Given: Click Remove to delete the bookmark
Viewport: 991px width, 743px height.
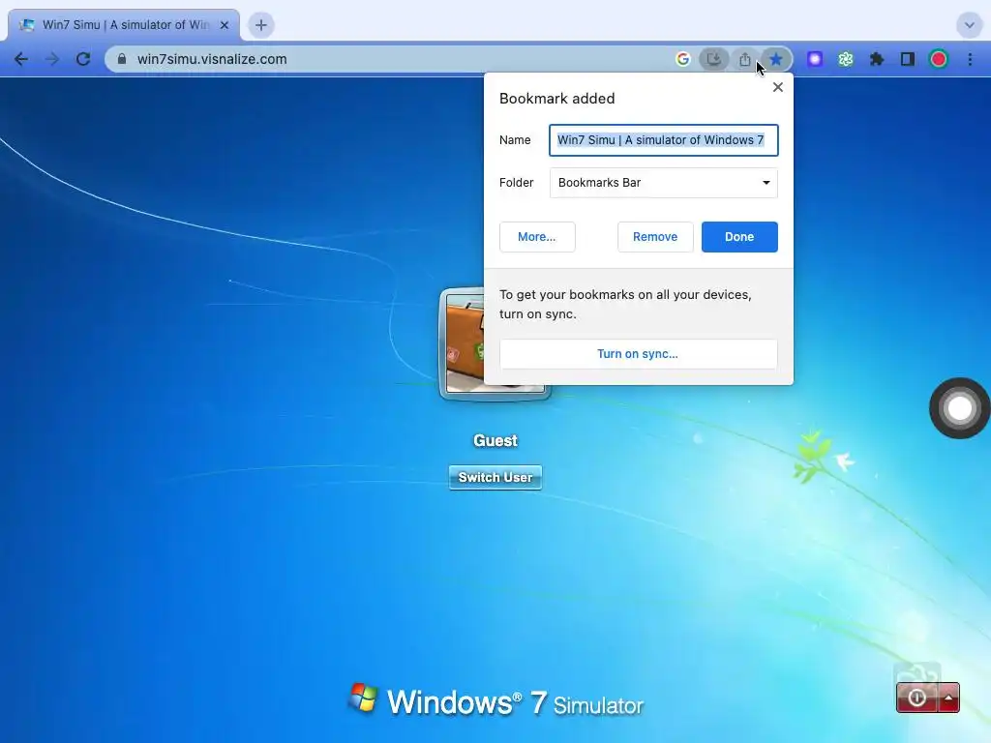Looking at the screenshot, I should [x=655, y=237].
